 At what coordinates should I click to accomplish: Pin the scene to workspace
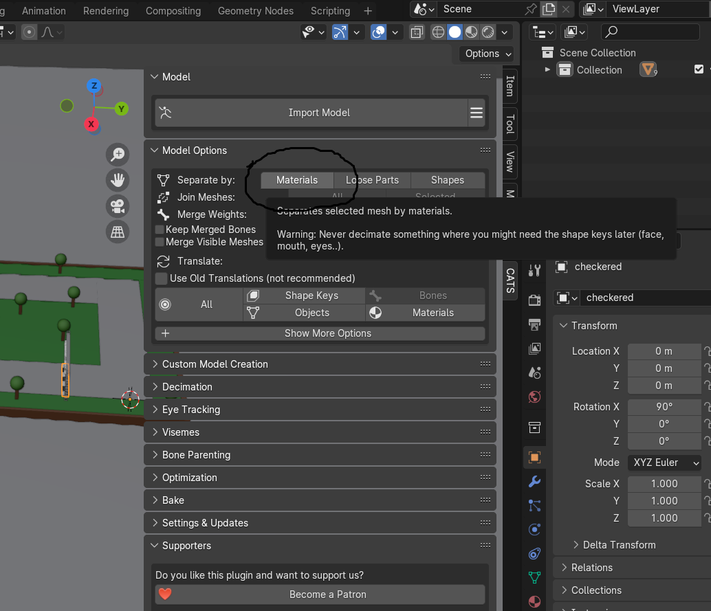(x=531, y=9)
